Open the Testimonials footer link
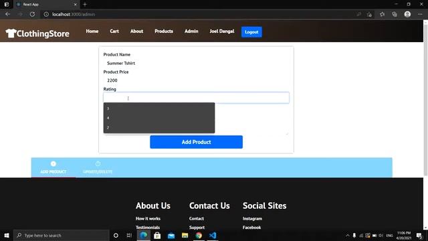The image size is (428, 241). pos(148,228)
